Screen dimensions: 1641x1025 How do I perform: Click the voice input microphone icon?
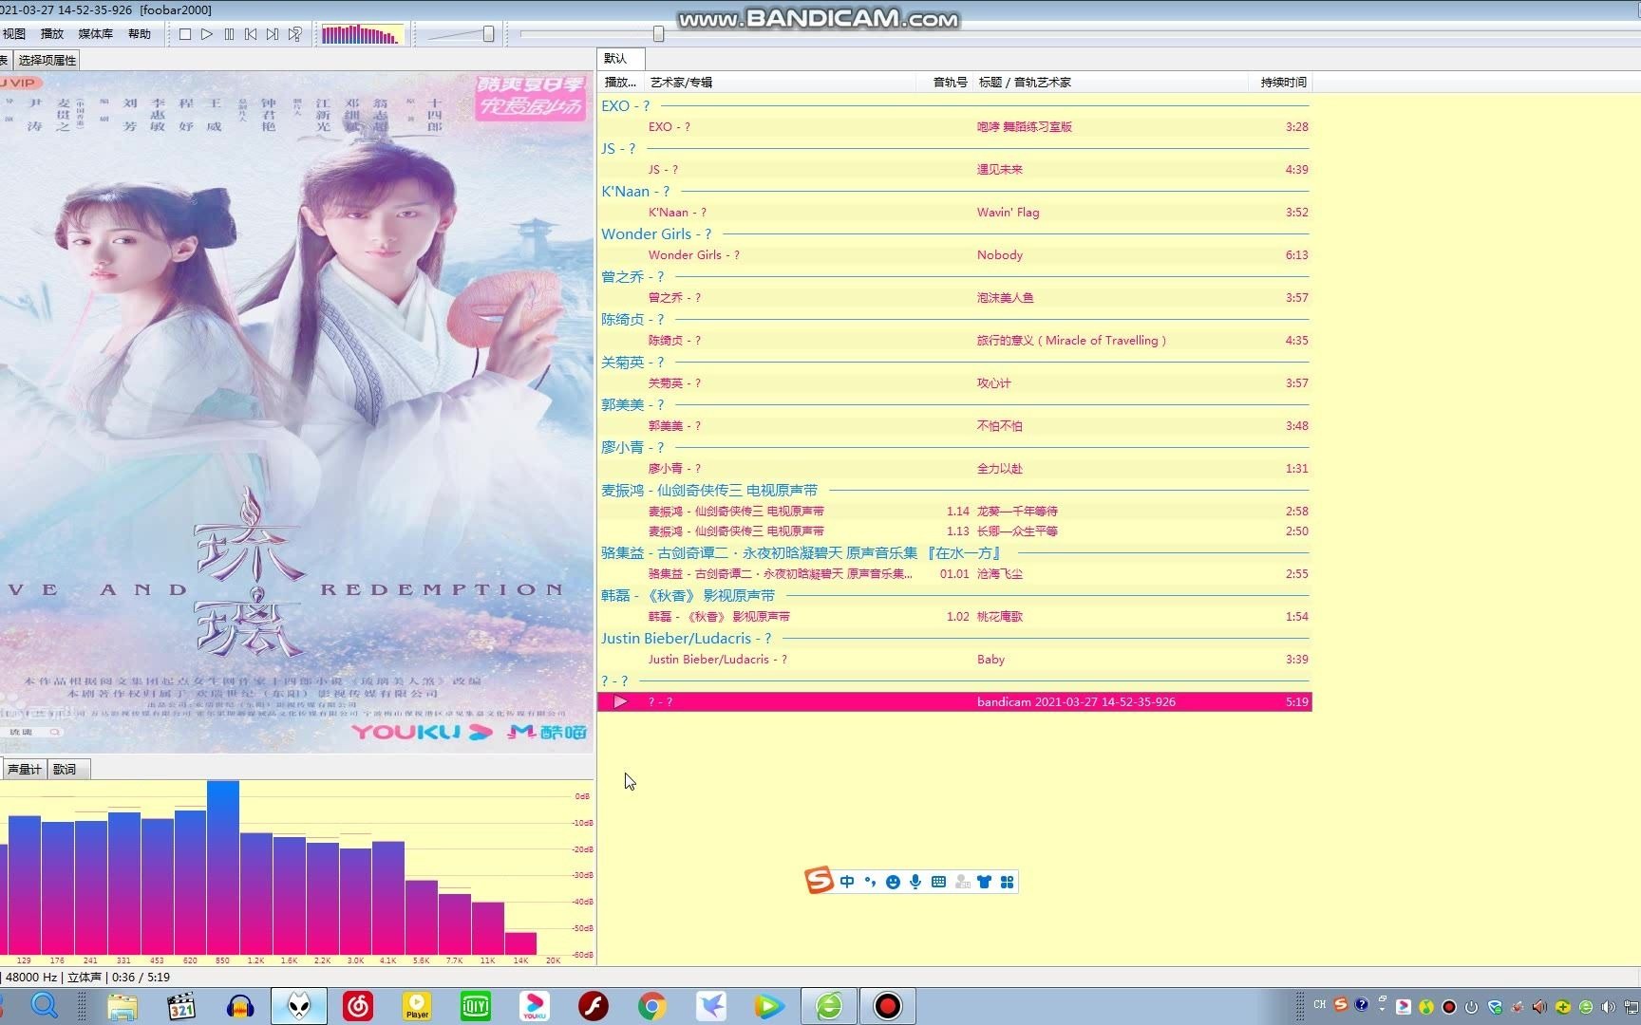click(x=915, y=882)
